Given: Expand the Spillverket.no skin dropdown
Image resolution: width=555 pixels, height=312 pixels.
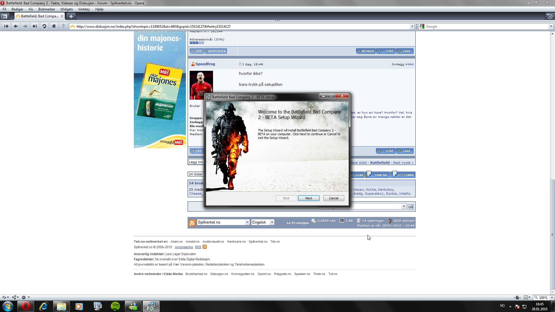Looking at the screenshot, I should 247,222.
